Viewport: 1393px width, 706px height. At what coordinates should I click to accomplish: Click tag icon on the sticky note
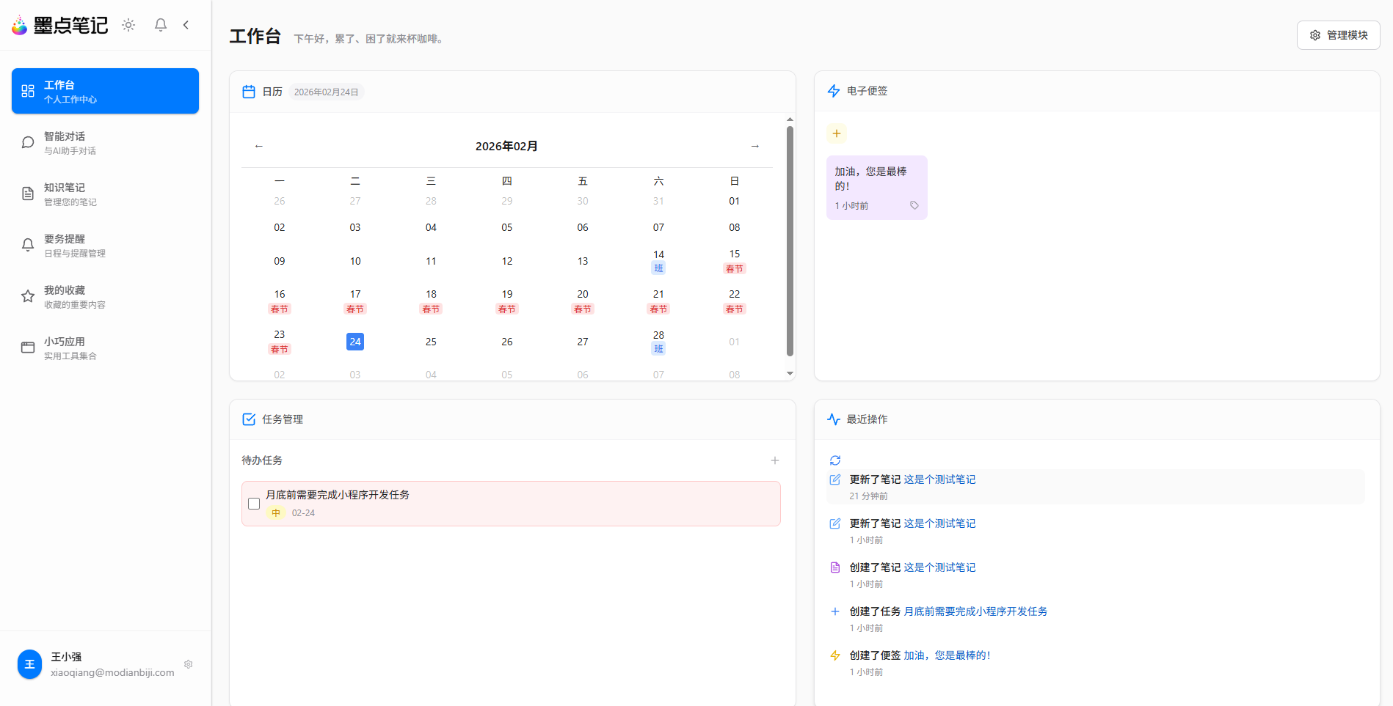point(914,205)
